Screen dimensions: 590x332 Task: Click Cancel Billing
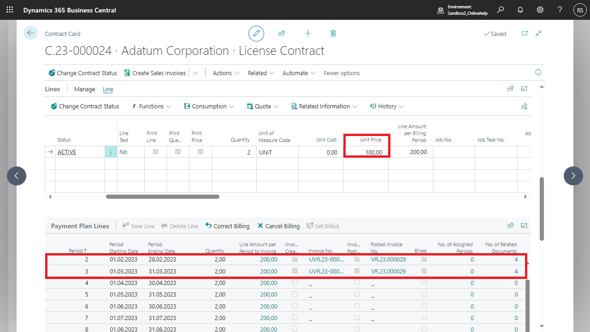pyautogui.click(x=278, y=226)
